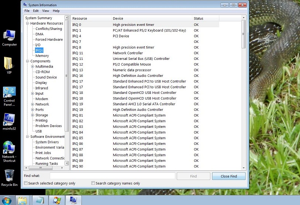Sort by the Resource column header
Viewport: 300px width, 205px height.
[91, 18]
